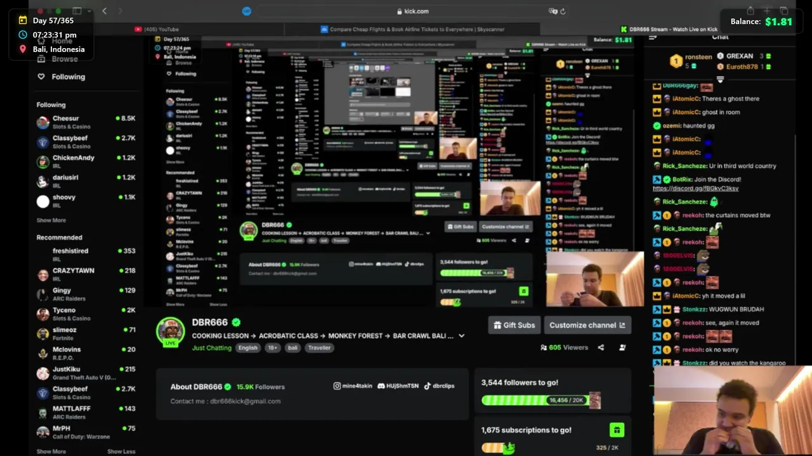This screenshot has height=456, width=812.
Task: Select the bali tag
Action: pos(292,348)
